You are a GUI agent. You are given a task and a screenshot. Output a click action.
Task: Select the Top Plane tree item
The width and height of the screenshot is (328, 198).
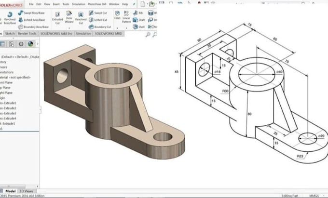coord(5,88)
